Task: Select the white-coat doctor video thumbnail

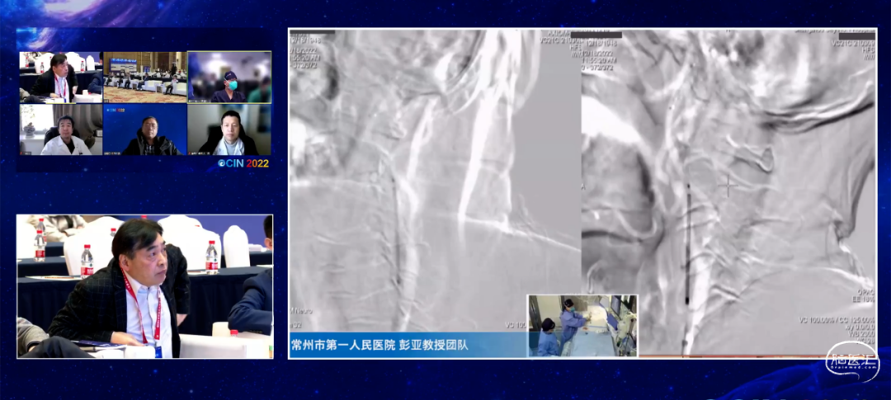Action: point(60,129)
